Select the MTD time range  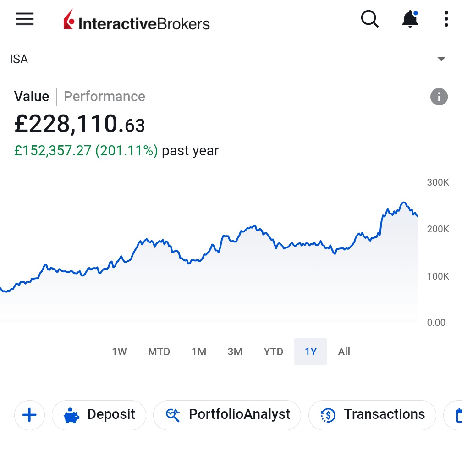(x=159, y=352)
